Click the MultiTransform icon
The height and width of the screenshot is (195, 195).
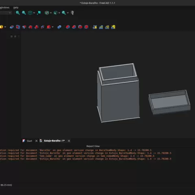pos(113,27)
